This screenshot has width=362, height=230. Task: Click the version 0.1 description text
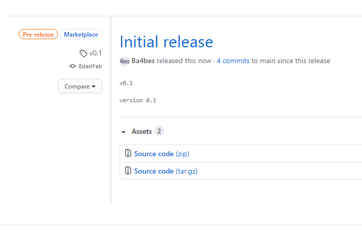tap(138, 100)
